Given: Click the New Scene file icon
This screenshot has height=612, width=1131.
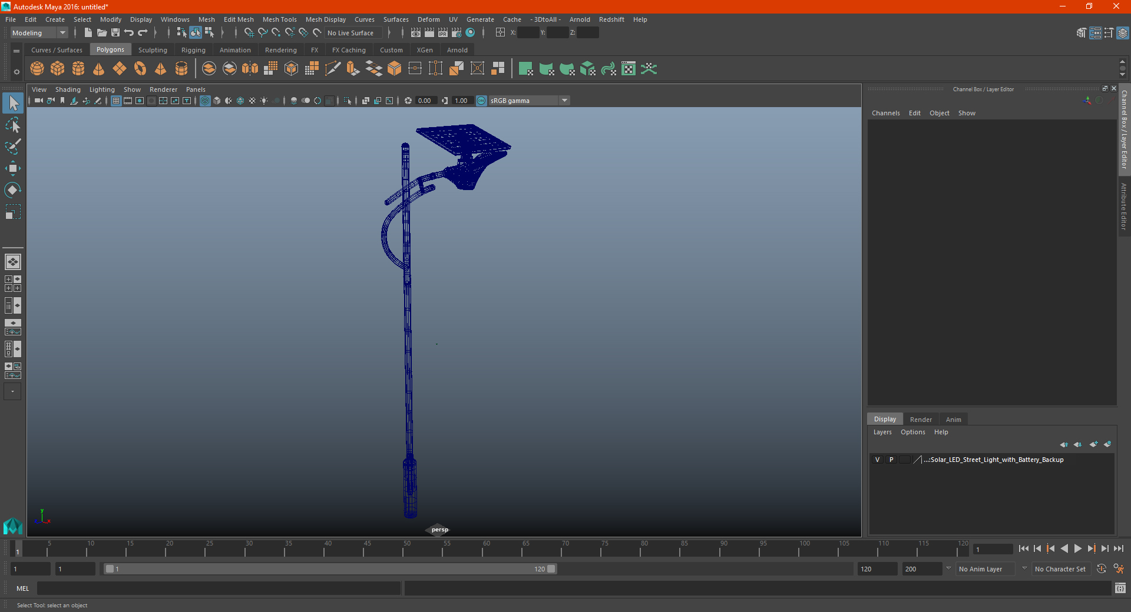Looking at the screenshot, I should coord(88,33).
